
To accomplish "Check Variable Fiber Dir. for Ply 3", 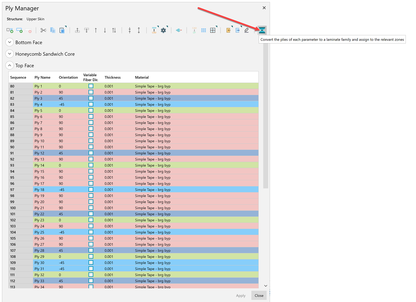I will pyautogui.click(x=91, y=98).
